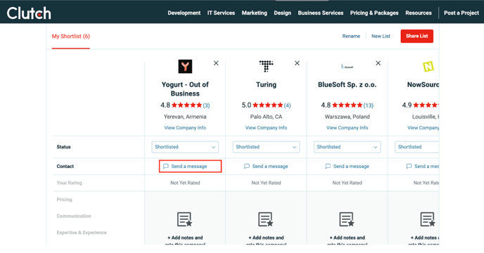
Task: Click the NowSource yellow N logo
Action: (428, 66)
